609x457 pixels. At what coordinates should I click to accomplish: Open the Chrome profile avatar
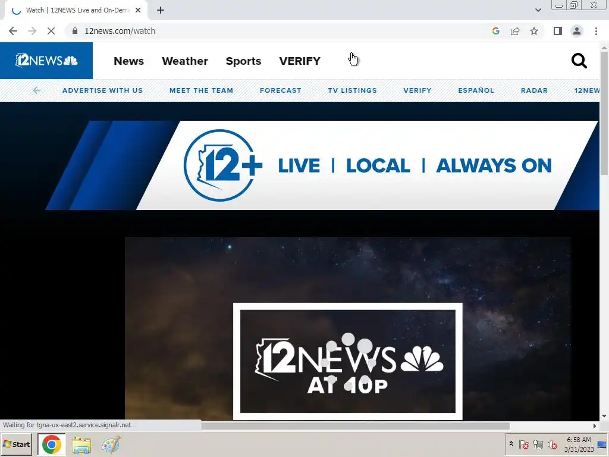tap(577, 31)
